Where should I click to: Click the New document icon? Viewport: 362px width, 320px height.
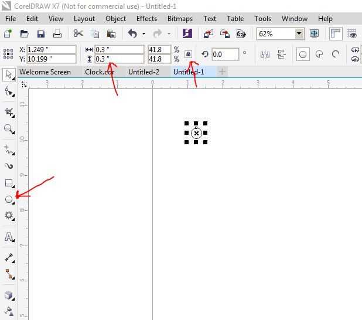coord(8,34)
